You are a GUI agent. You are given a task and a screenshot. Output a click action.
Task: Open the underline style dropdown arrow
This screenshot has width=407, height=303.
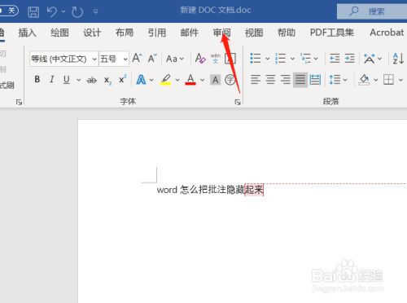click(x=78, y=80)
